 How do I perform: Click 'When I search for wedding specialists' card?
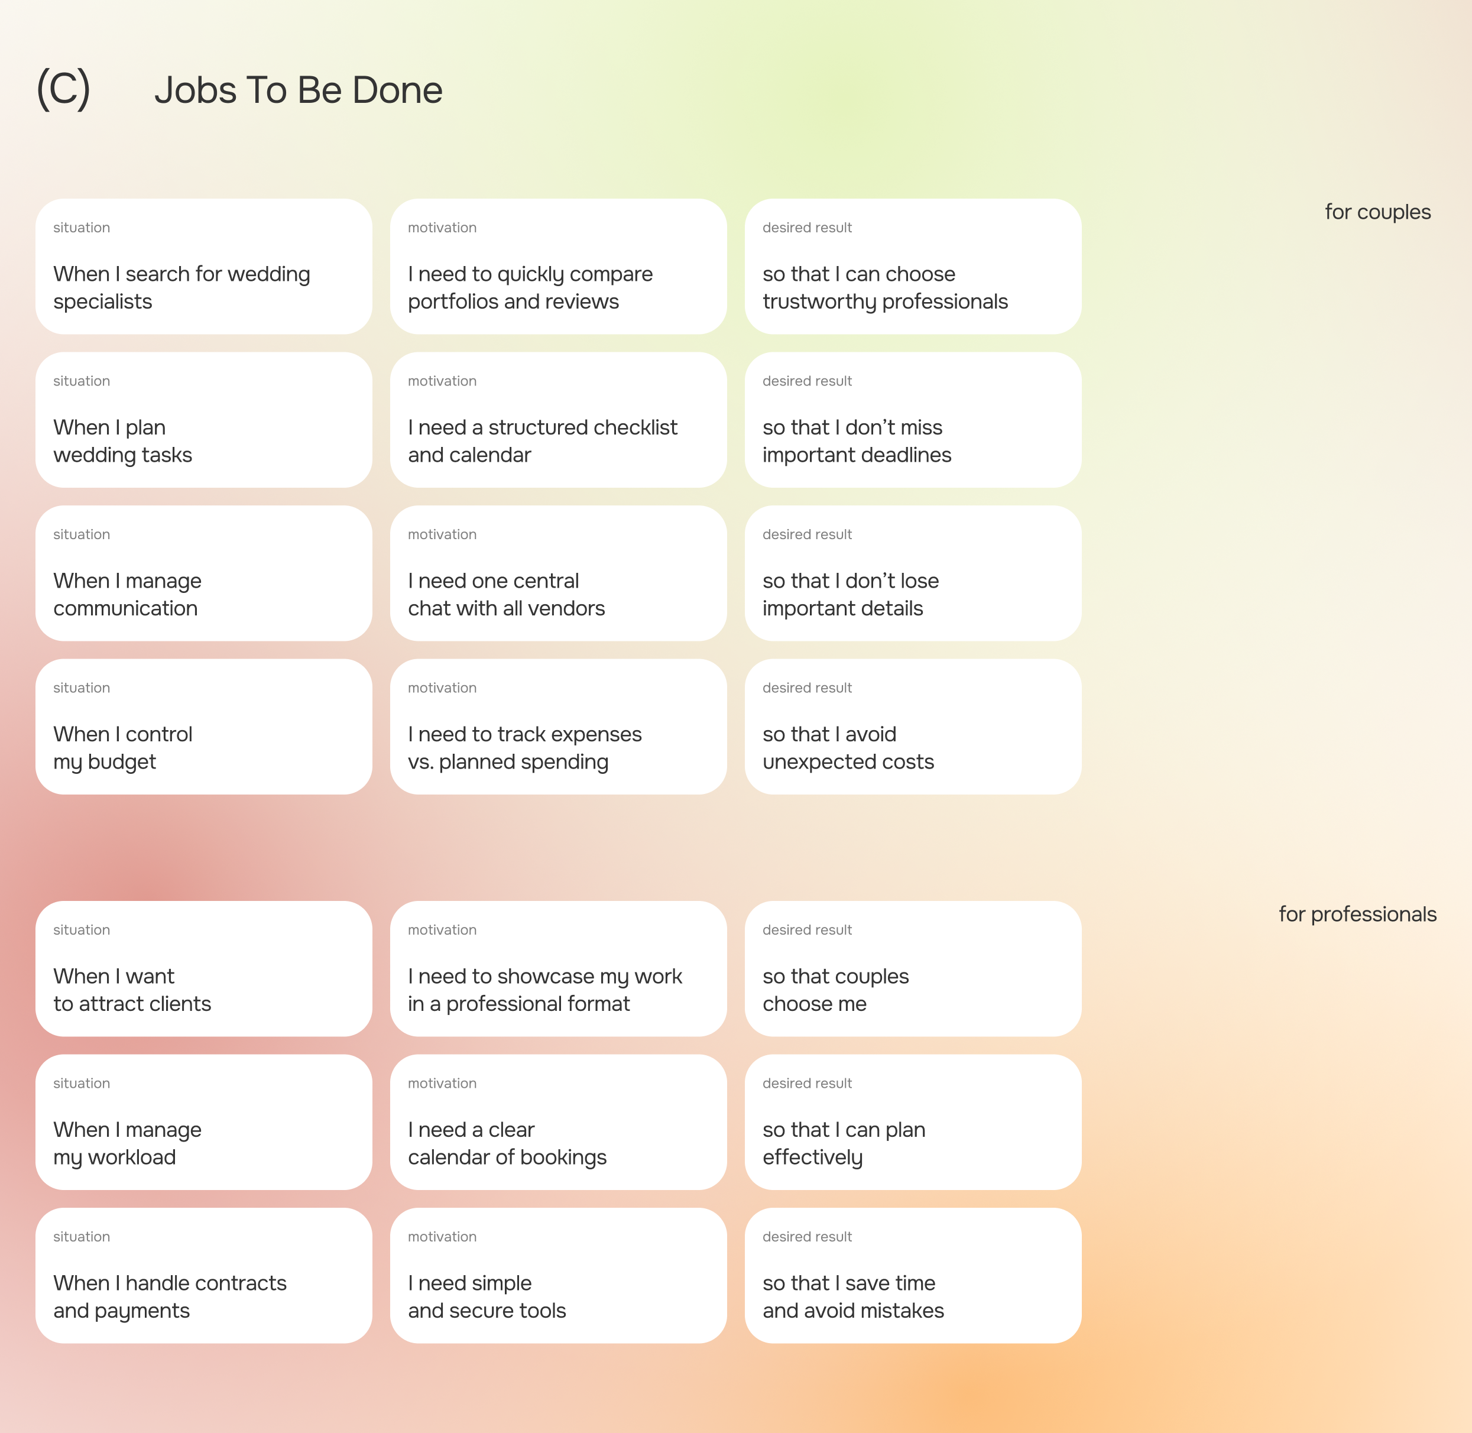203,267
